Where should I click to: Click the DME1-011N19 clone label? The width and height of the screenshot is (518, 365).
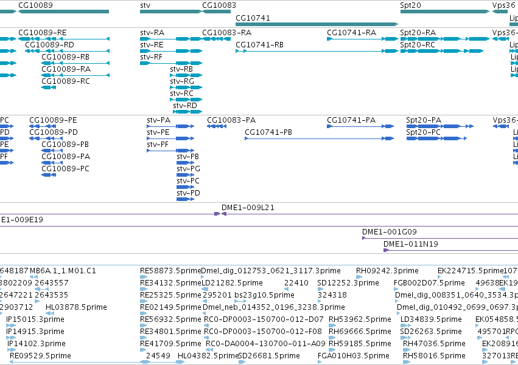[411, 244]
